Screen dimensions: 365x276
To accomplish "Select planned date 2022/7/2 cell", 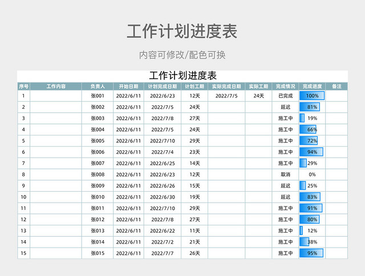I will coord(163,242).
